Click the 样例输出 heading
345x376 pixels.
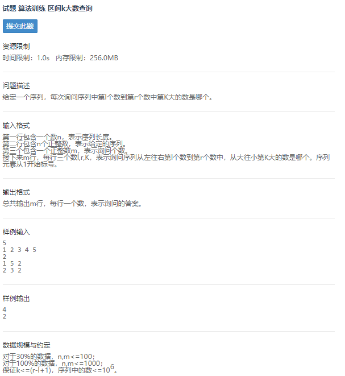pos(16,299)
